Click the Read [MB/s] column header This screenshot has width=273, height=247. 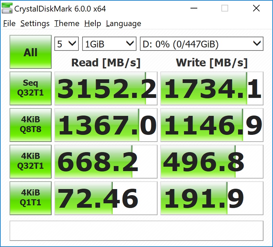[x=106, y=63]
